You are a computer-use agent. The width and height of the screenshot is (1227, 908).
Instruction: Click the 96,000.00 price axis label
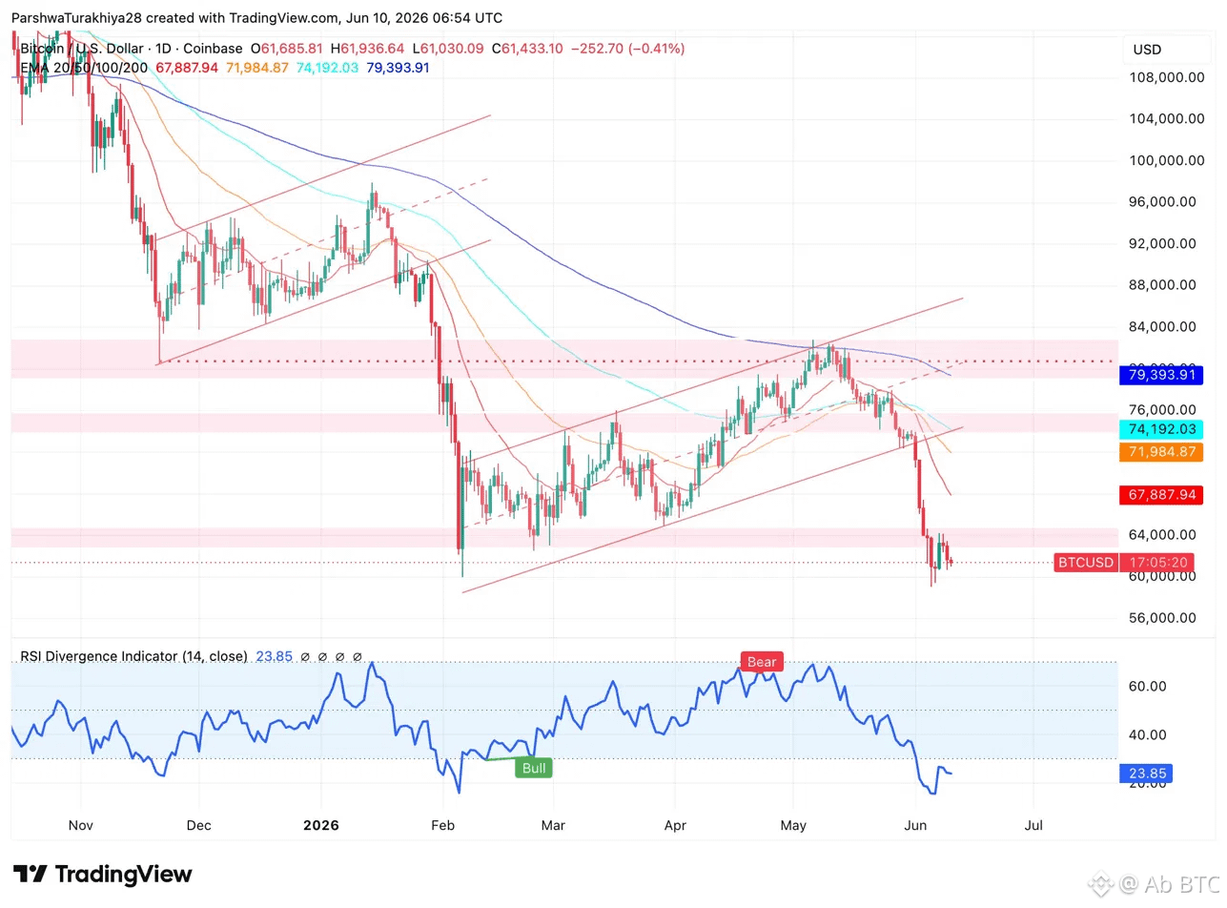1161,202
